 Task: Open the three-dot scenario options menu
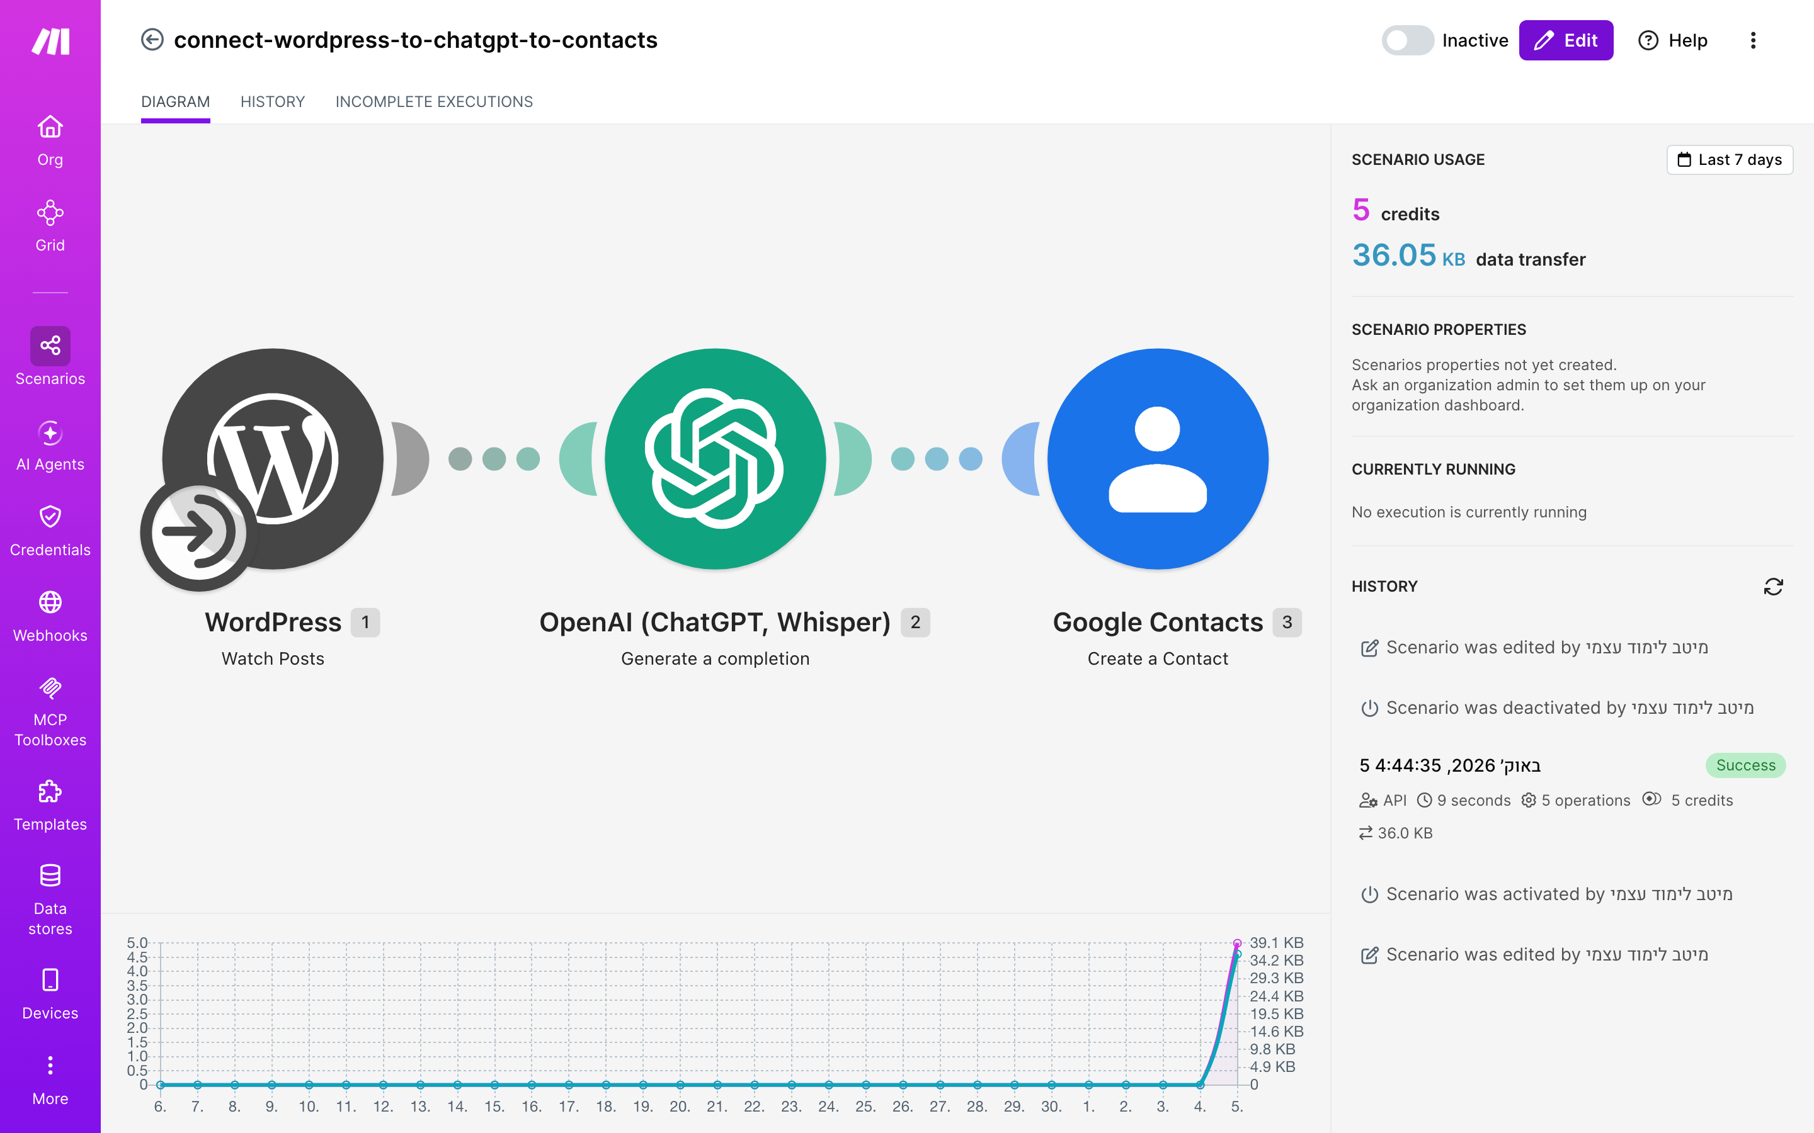pyautogui.click(x=1752, y=40)
